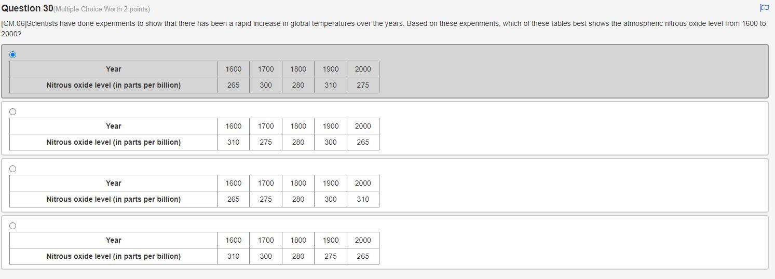Select the fourth answer radio button

[x=13, y=226]
